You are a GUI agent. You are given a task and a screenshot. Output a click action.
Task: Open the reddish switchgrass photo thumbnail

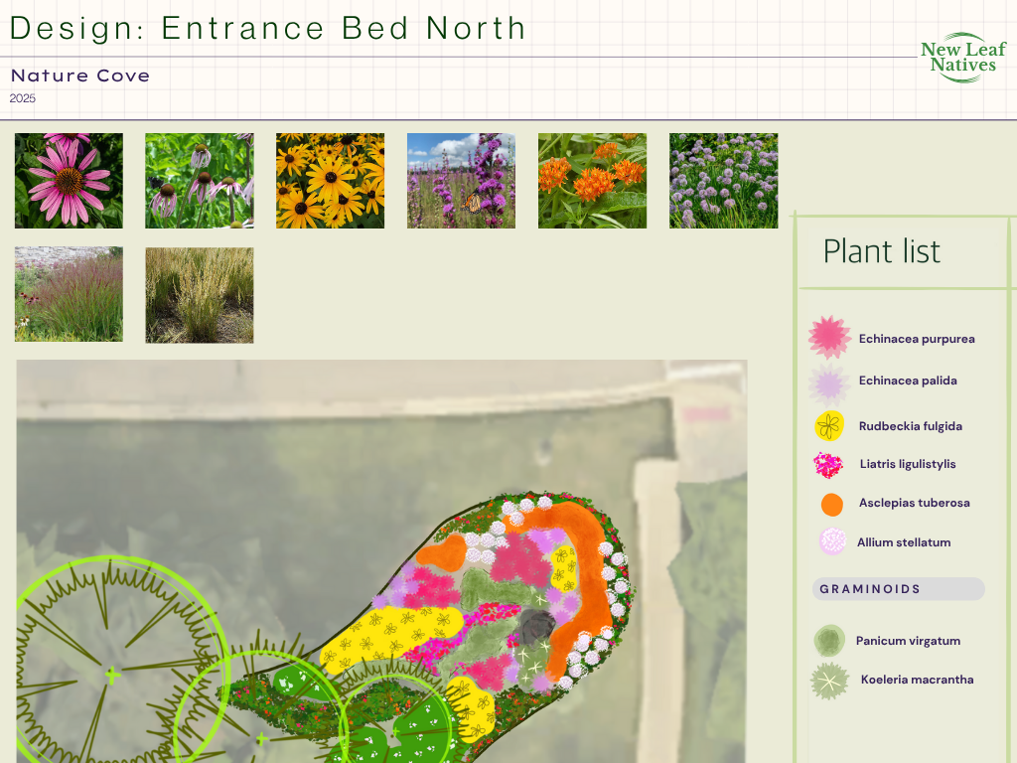click(69, 294)
